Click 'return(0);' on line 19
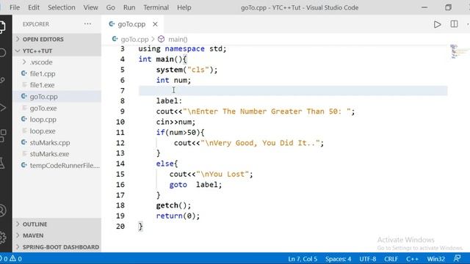 click(x=178, y=216)
